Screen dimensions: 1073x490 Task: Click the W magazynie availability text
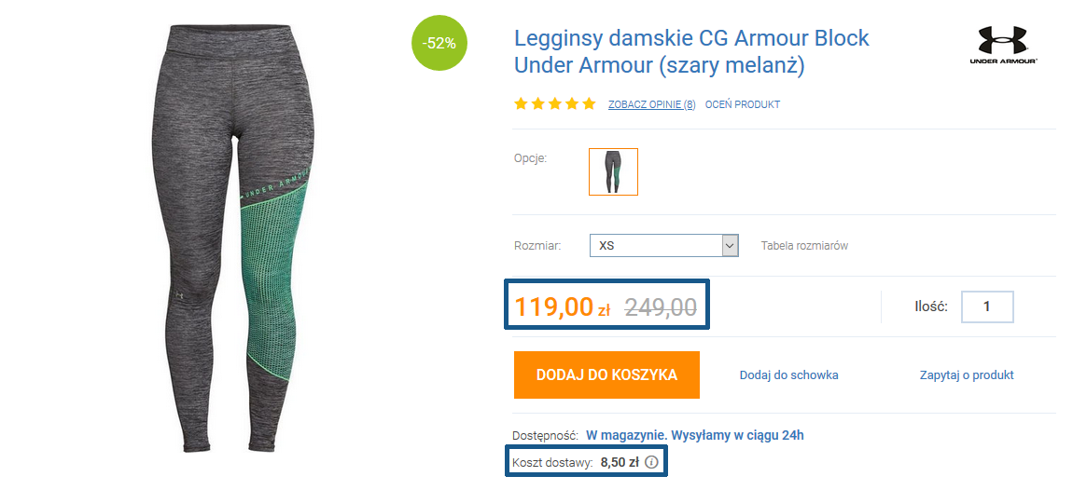[x=694, y=435]
